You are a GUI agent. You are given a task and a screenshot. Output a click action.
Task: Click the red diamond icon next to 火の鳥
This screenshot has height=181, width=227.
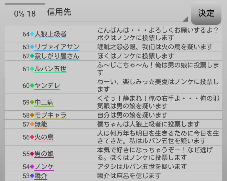32,137
